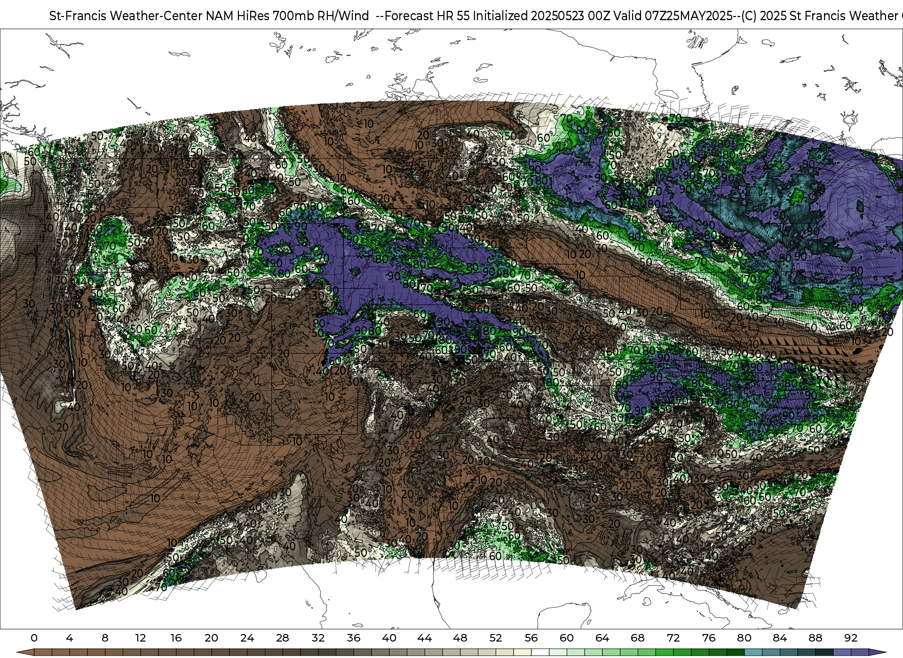
Task: Click the colorbar label '48'
Action: (x=460, y=638)
